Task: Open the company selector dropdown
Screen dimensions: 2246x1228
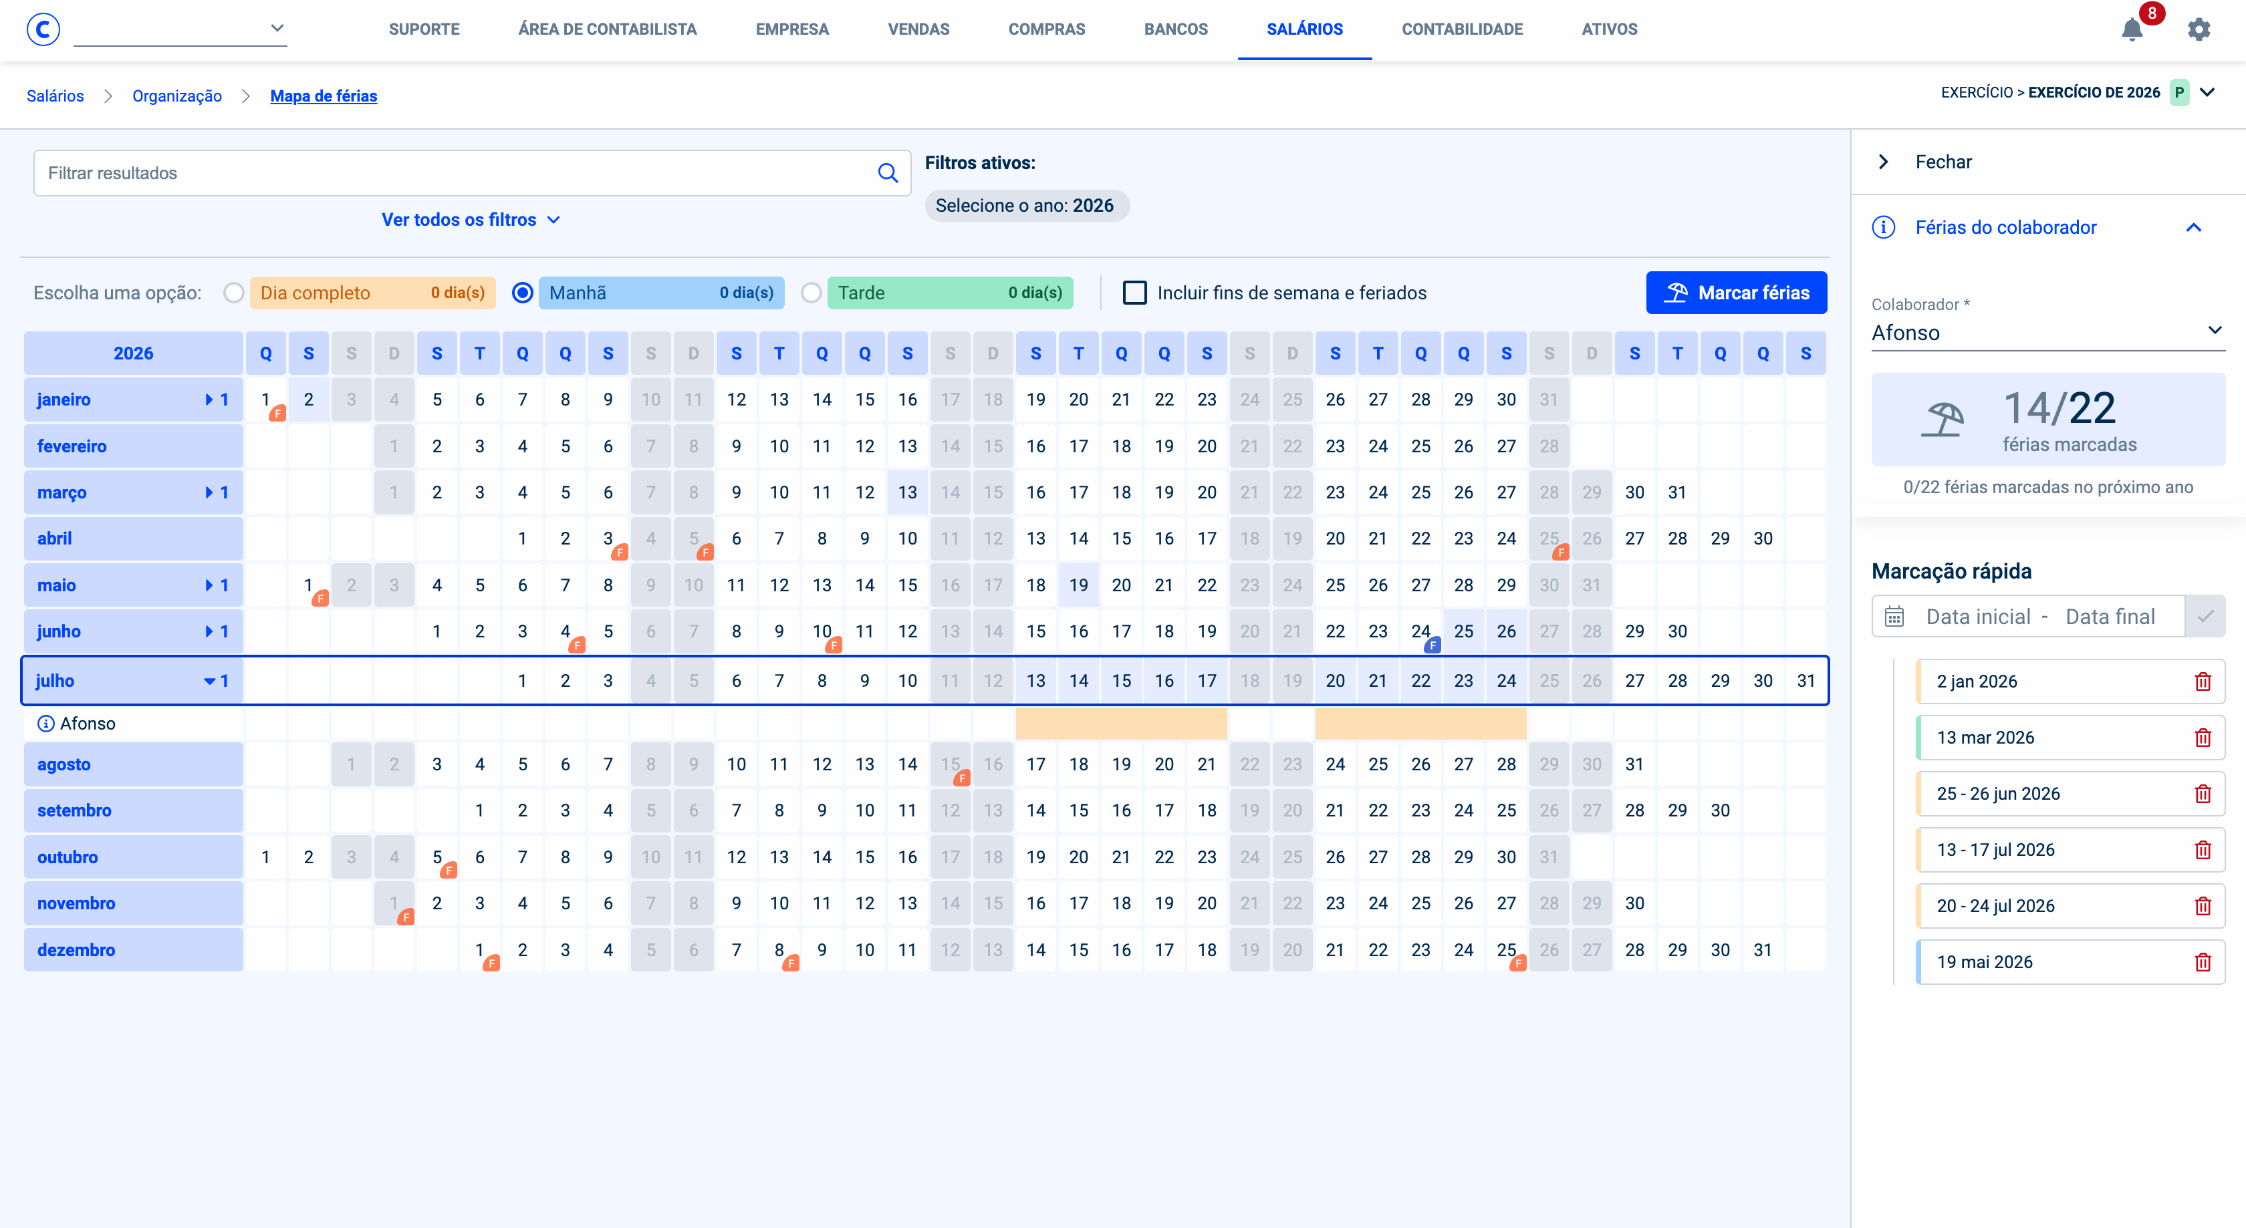Action: pyautogui.click(x=180, y=28)
